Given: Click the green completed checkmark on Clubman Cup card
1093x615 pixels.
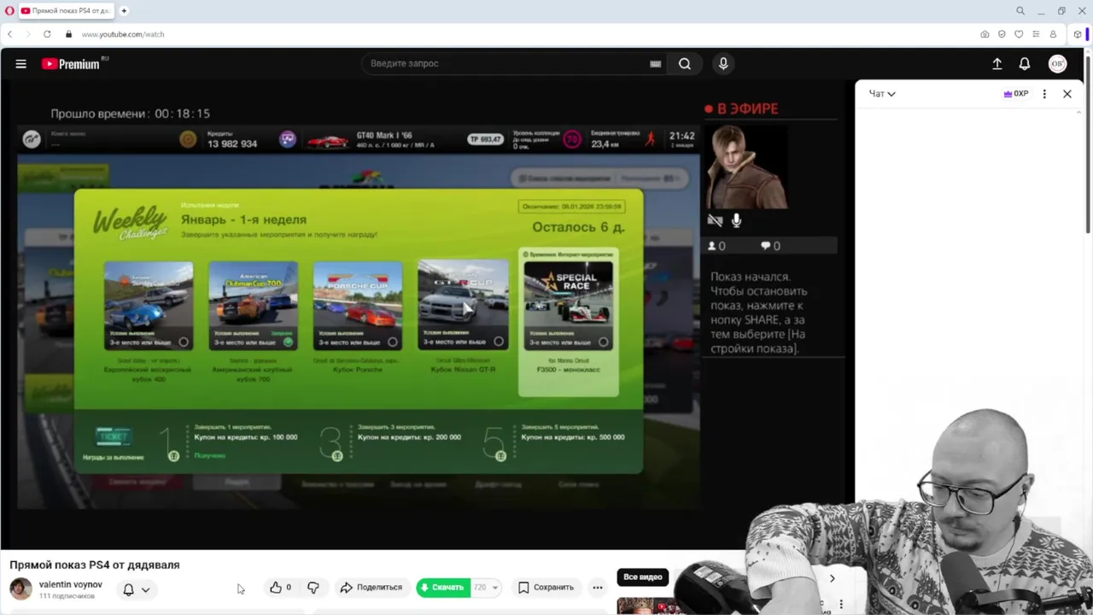Looking at the screenshot, I should pyautogui.click(x=288, y=342).
